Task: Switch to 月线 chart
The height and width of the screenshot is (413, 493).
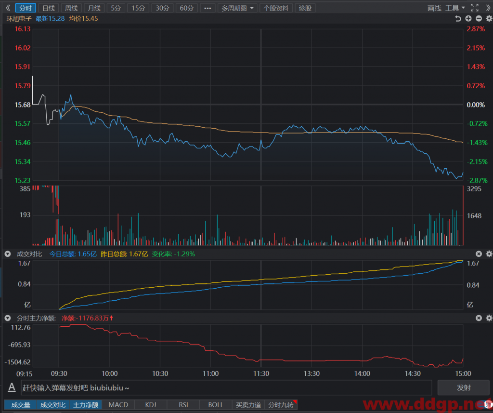Action: (94, 8)
